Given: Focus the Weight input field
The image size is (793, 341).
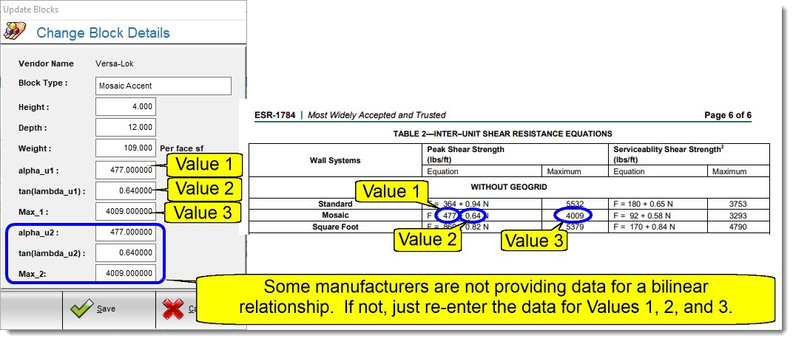Looking at the screenshot, I should point(126,148).
